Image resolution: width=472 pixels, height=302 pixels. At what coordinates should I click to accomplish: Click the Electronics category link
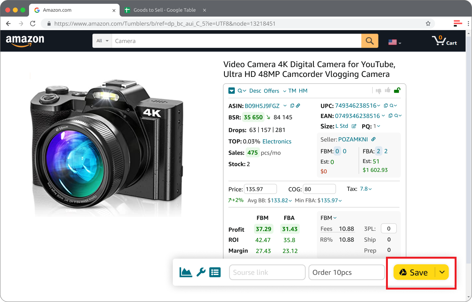277,141
